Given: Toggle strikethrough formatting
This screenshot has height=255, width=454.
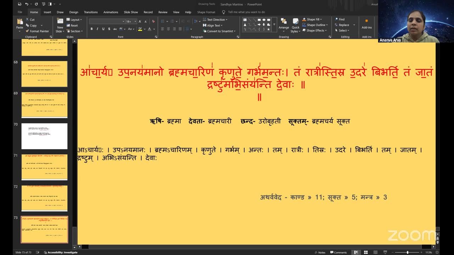Looking at the screenshot, I should point(115,29).
